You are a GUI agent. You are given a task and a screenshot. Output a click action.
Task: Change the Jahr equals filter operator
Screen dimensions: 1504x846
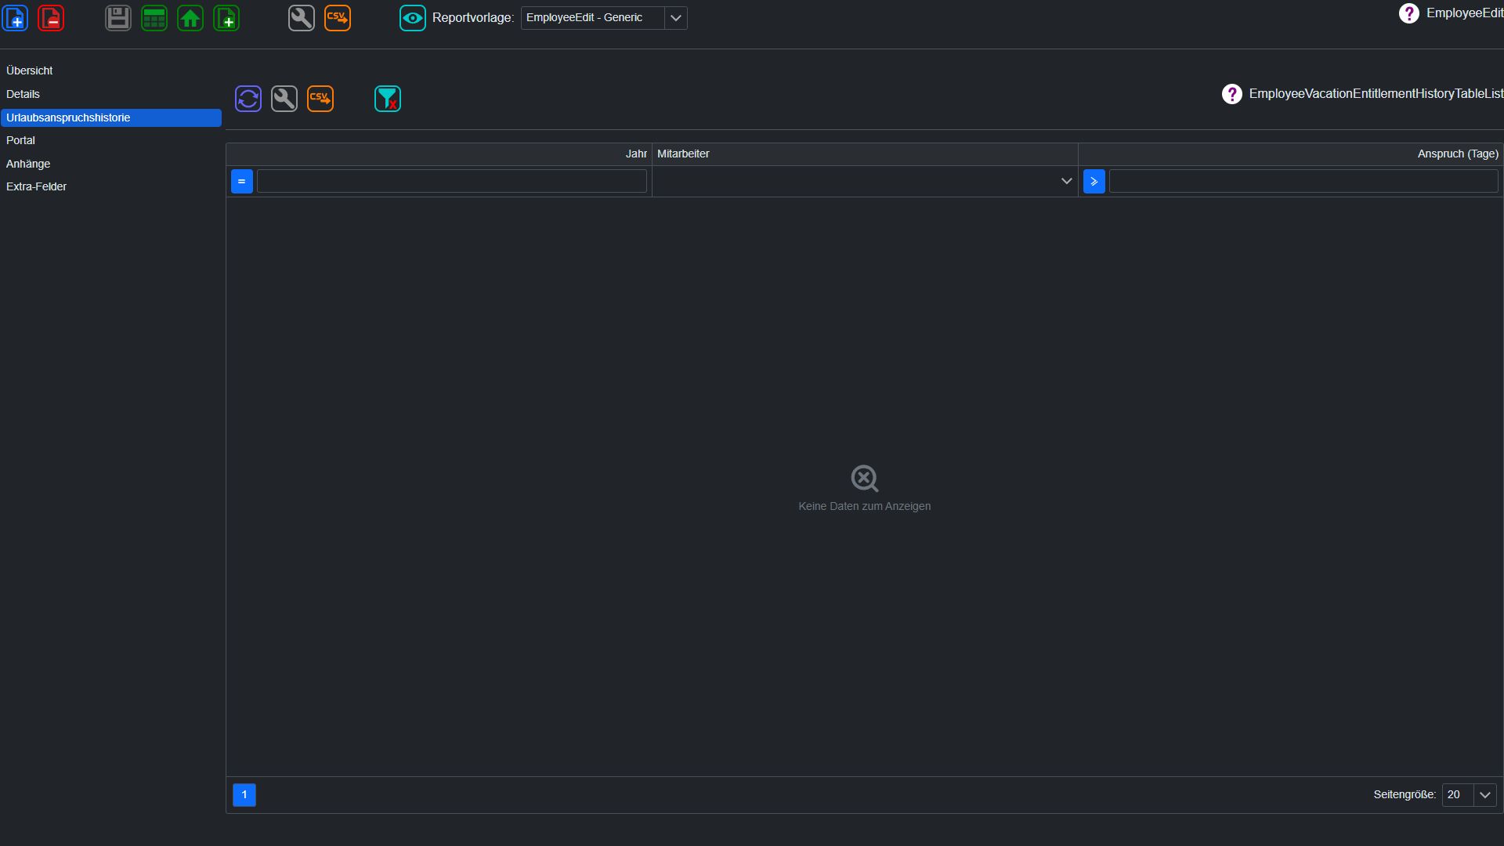tap(242, 182)
